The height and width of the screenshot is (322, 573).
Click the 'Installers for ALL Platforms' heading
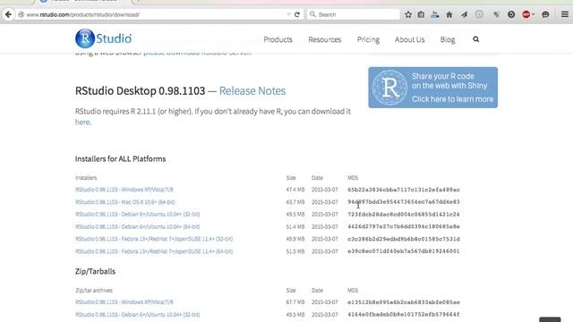[x=120, y=159]
